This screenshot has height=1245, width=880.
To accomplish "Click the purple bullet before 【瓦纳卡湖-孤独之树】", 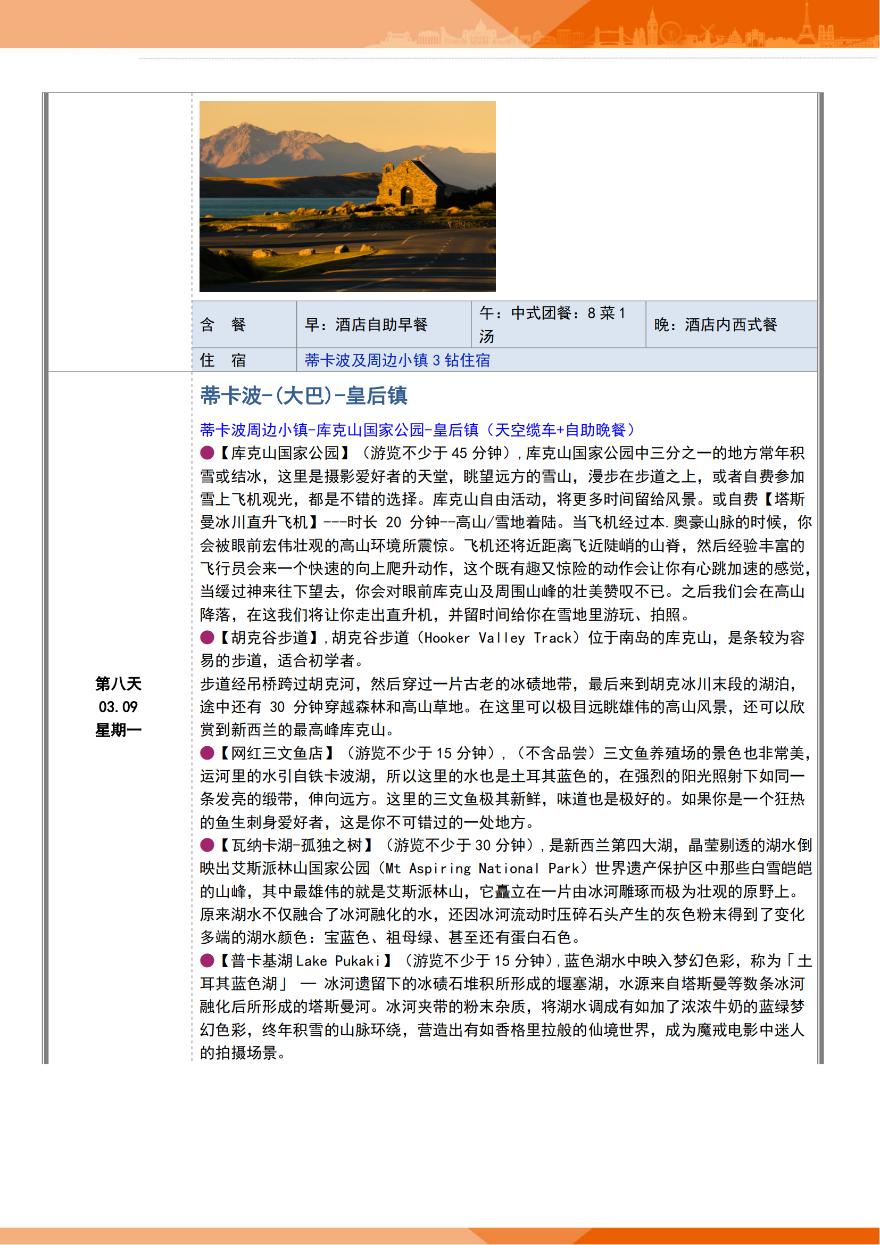I will pos(207,845).
